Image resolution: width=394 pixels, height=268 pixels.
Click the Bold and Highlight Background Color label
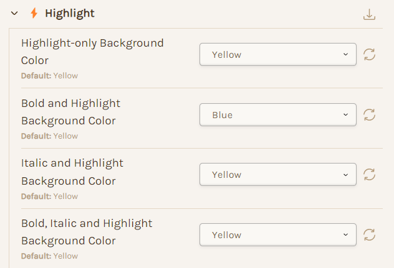pyautogui.click(x=71, y=112)
